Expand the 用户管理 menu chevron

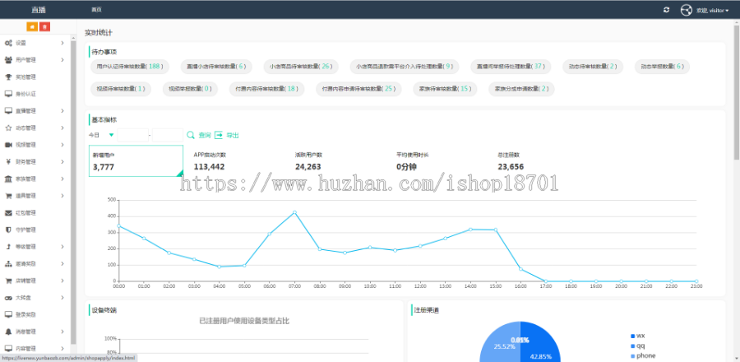point(62,60)
